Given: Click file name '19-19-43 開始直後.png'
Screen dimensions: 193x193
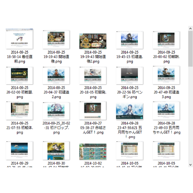Looking at the screenshot, I should pos(56,57).
